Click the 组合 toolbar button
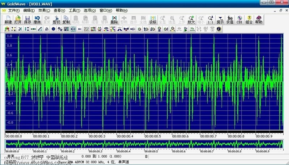The image size is (289, 165). [249, 19]
